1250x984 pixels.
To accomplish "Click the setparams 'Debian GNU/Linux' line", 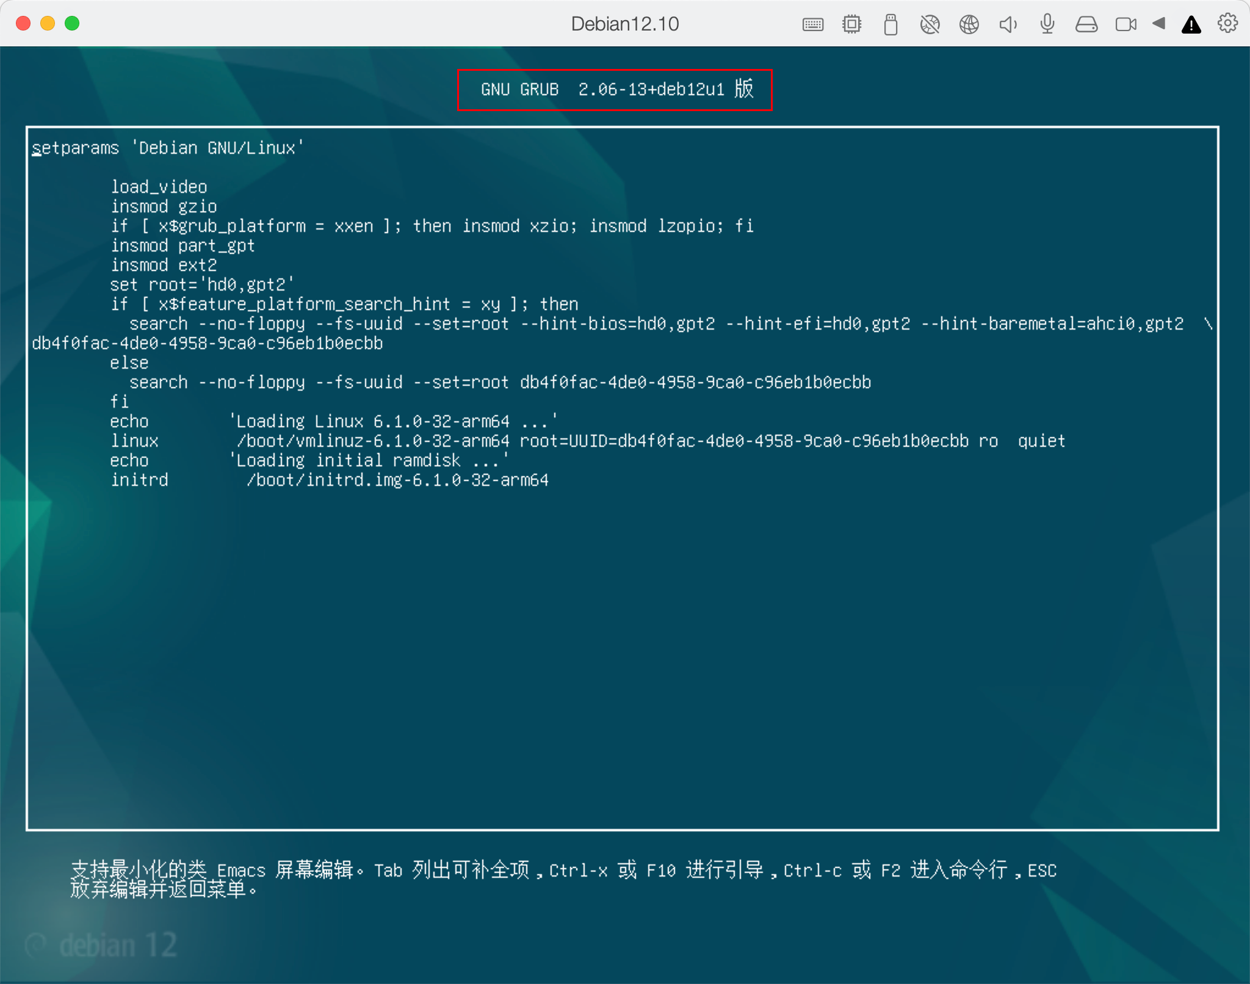I will coord(168,148).
